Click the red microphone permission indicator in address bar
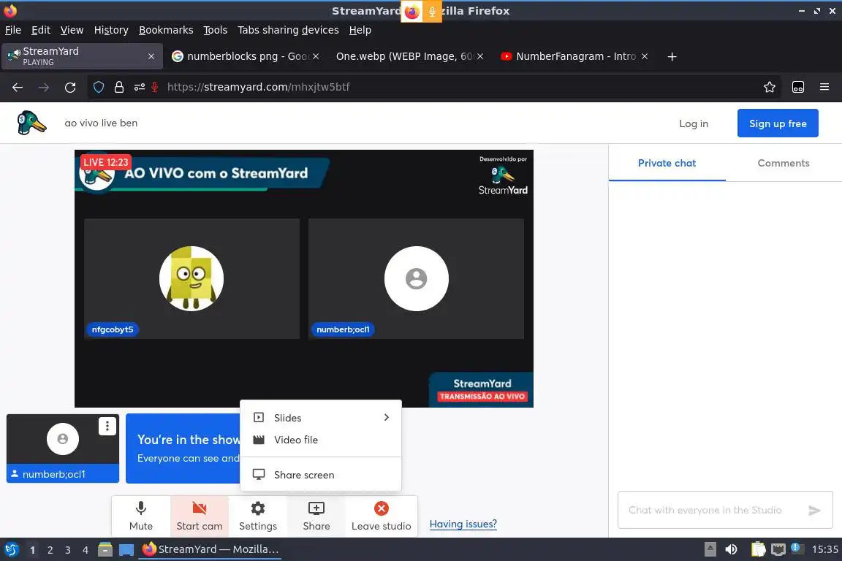Image resolution: width=842 pixels, height=561 pixels. pos(155,87)
